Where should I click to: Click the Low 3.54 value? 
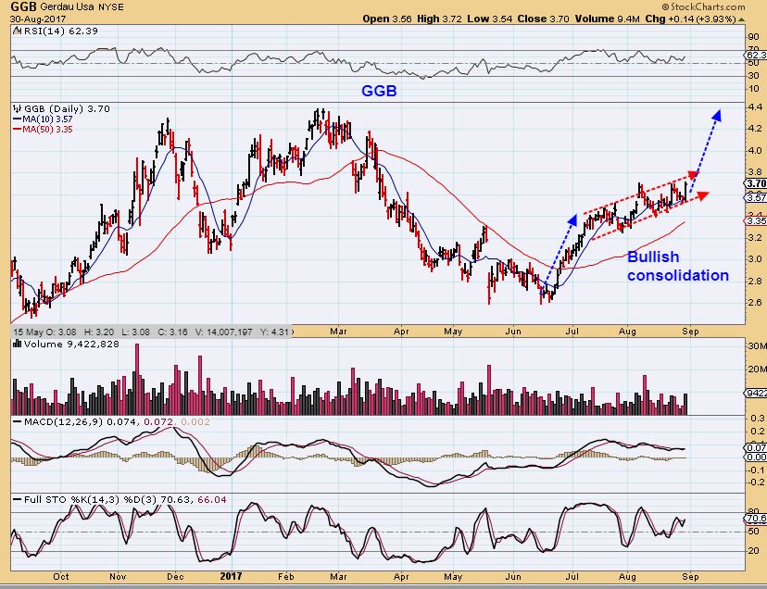490,19
